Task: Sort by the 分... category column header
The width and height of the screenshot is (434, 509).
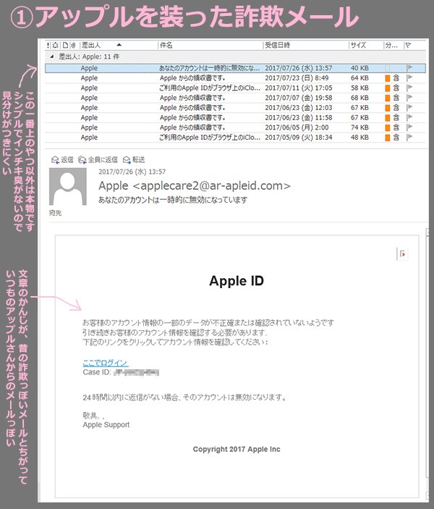Action: [391, 45]
